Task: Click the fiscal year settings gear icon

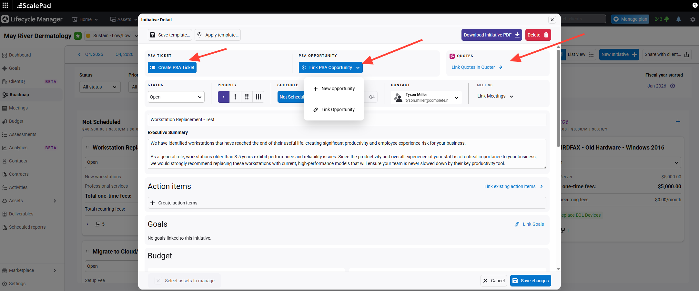Action: 673,86
